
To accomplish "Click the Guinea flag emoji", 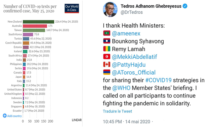I will coord(107,49).
